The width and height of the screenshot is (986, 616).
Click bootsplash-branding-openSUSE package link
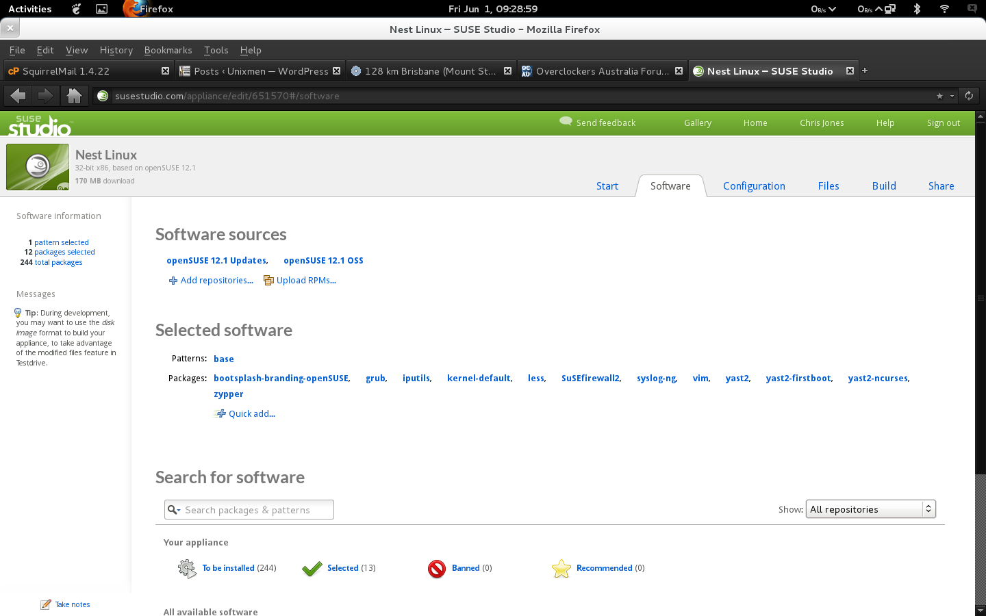pyautogui.click(x=281, y=378)
